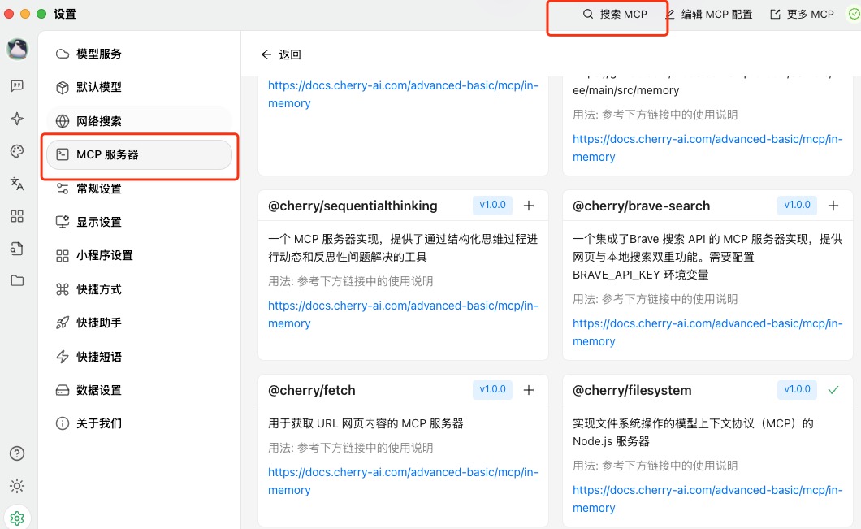This screenshot has height=529, width=861.
Task: Click the 搜索 MCP button
Action: 615,15
